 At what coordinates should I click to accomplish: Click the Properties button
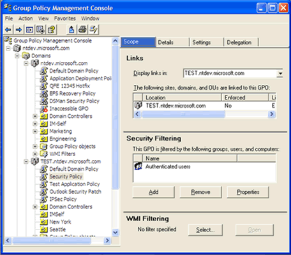click(x=248, y=192)
